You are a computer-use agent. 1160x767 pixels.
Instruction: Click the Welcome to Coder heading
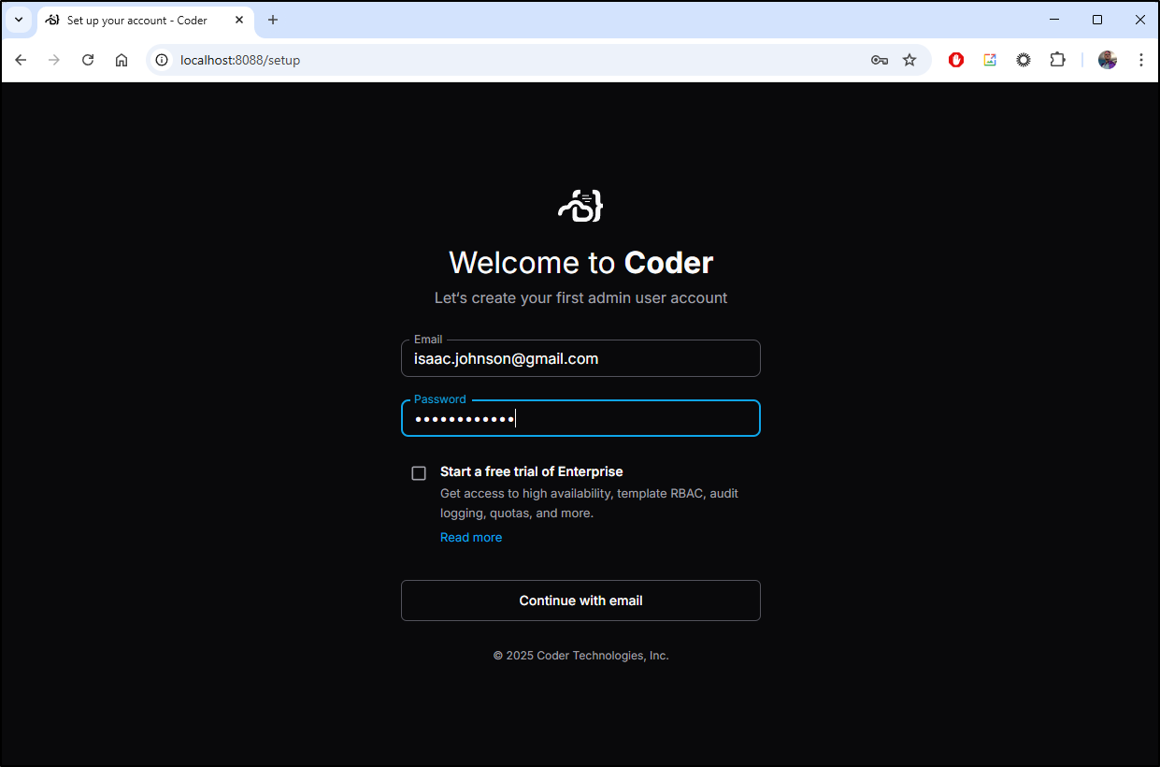(580, 263)
